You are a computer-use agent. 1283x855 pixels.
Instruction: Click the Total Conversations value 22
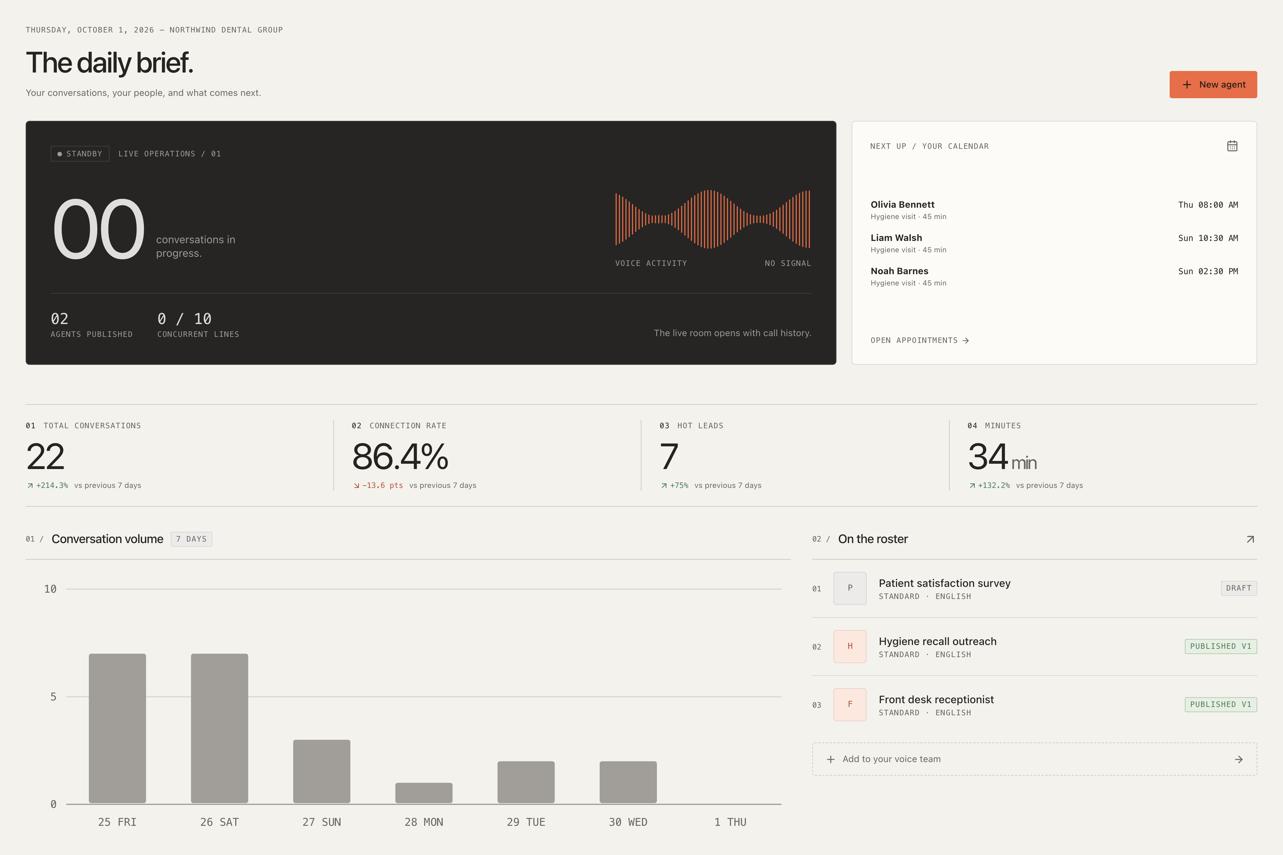click(x=45, y=456)
